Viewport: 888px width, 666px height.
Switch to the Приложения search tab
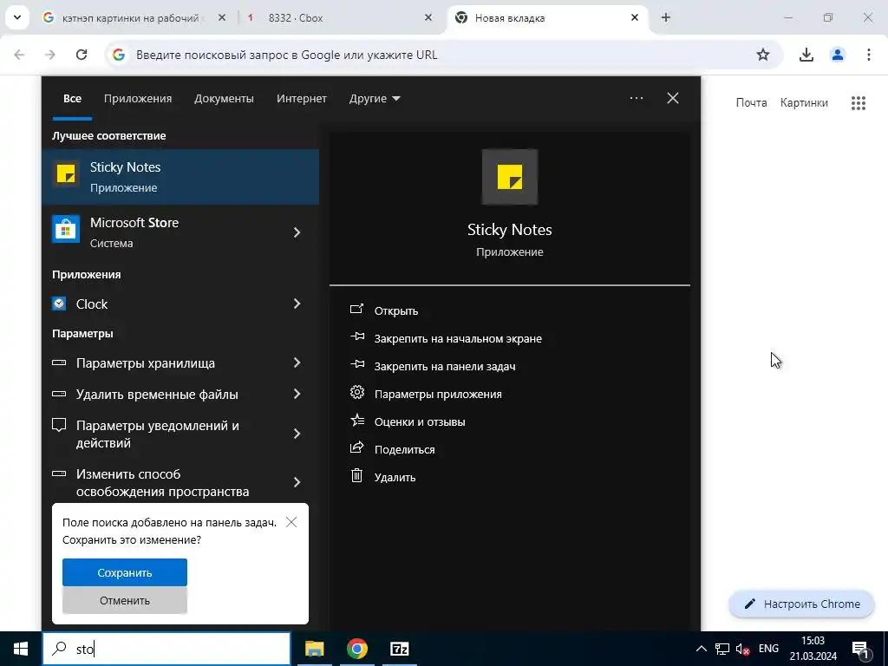coord(138,99)
